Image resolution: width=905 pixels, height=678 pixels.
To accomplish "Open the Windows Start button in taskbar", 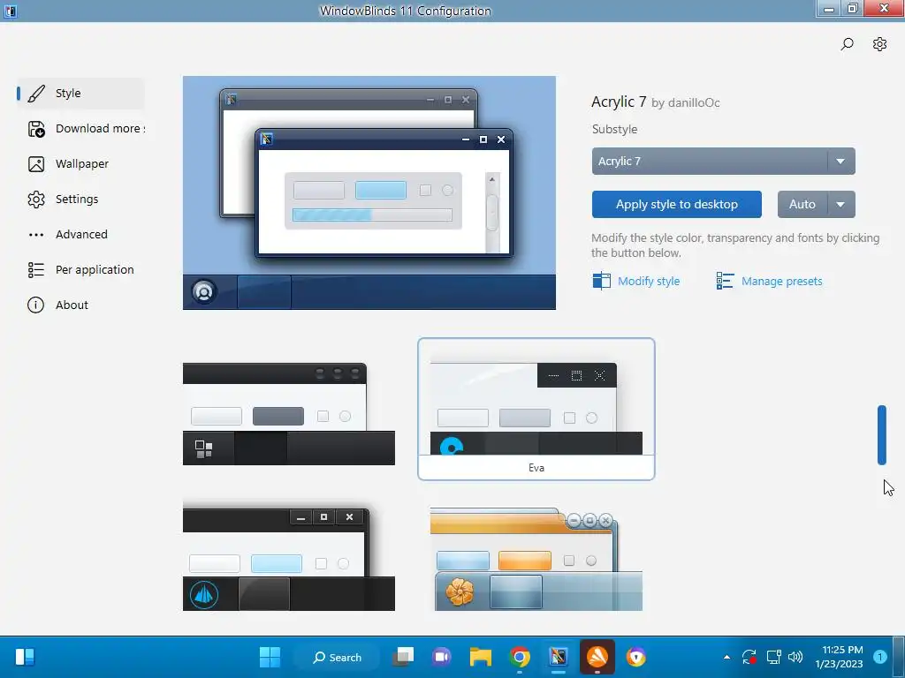I will [270, 657].
